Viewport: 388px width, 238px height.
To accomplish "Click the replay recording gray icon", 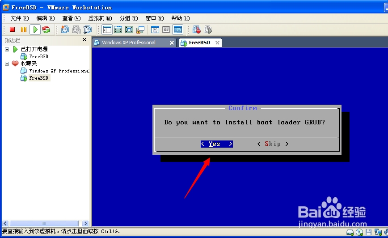I will tap(208, 30).
